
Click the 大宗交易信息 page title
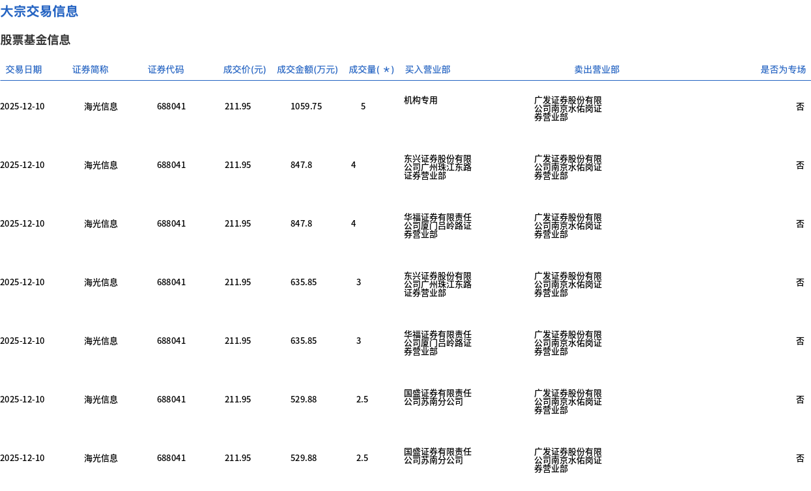[39, 11]
